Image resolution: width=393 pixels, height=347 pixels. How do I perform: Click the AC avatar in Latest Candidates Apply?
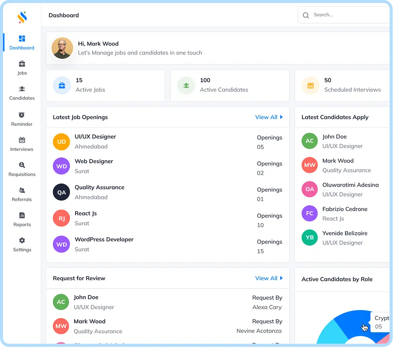[310, 141]
